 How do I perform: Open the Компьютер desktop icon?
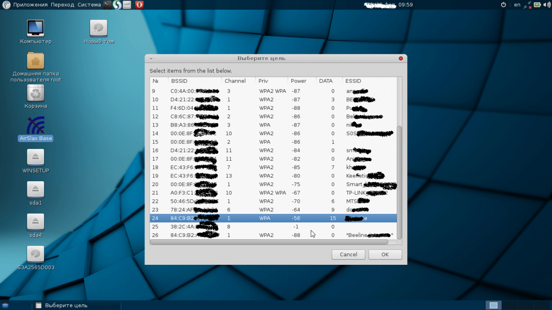tap(36, 28)
